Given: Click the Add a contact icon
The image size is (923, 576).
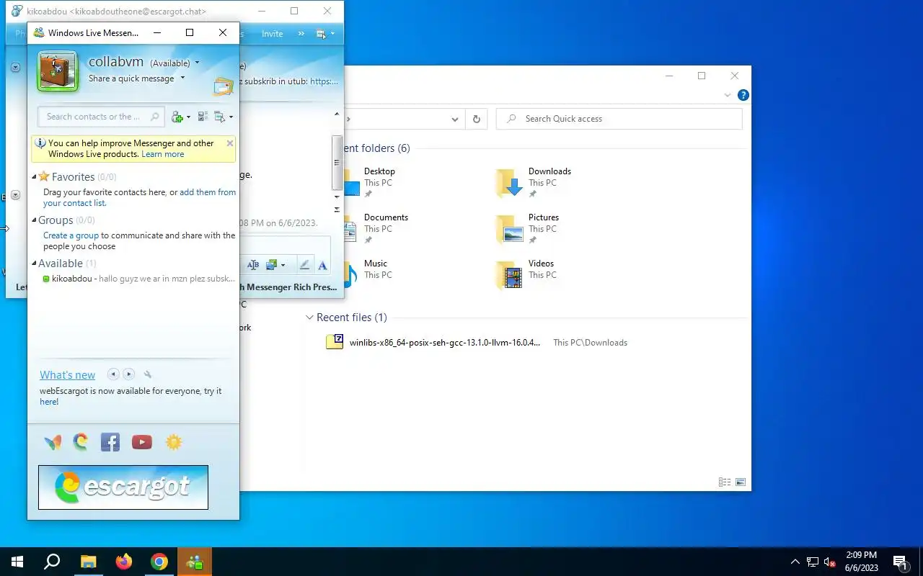Looking at the screenshot, I should [x=177, y=117].
